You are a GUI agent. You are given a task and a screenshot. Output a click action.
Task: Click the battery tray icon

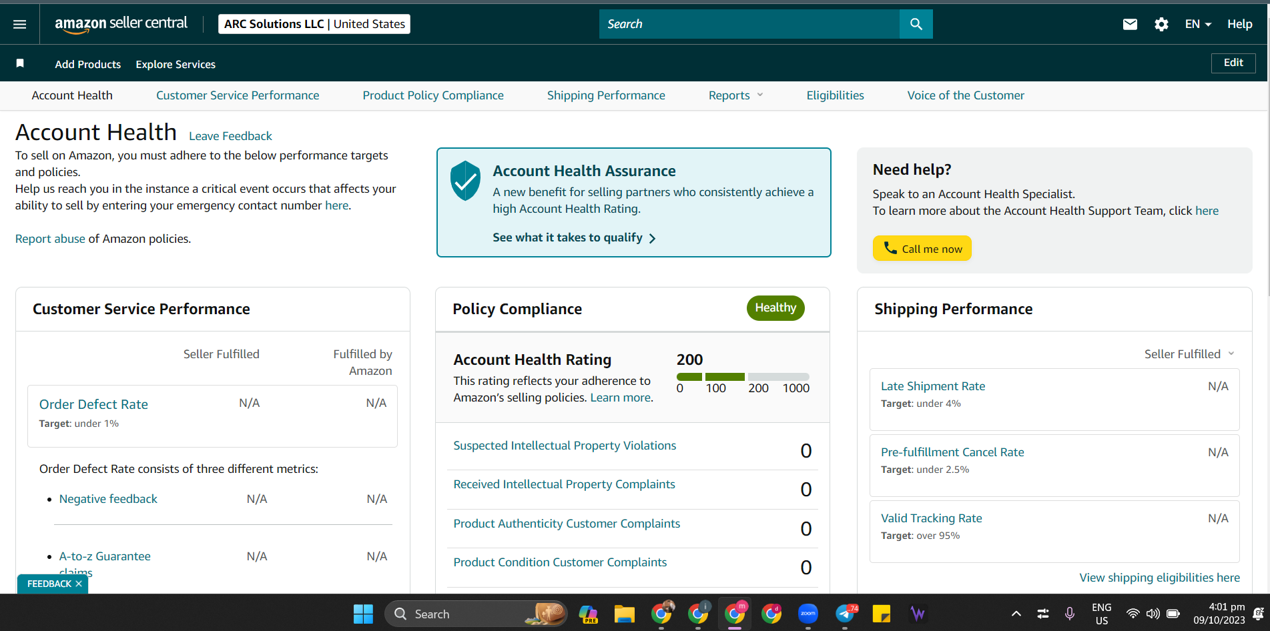pos(1173,614)
